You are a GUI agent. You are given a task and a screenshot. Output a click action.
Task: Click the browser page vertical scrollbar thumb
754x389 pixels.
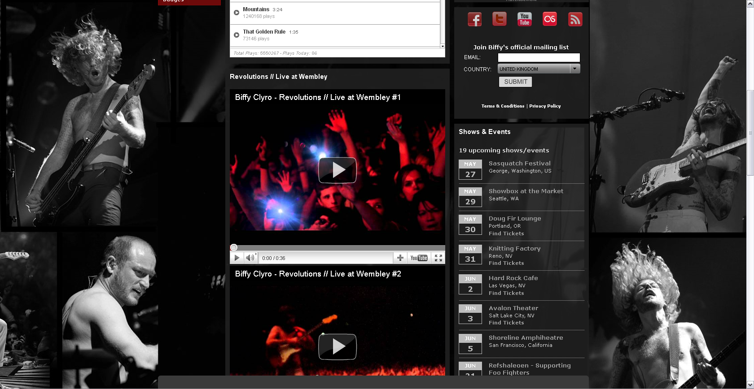coord(750,133)
